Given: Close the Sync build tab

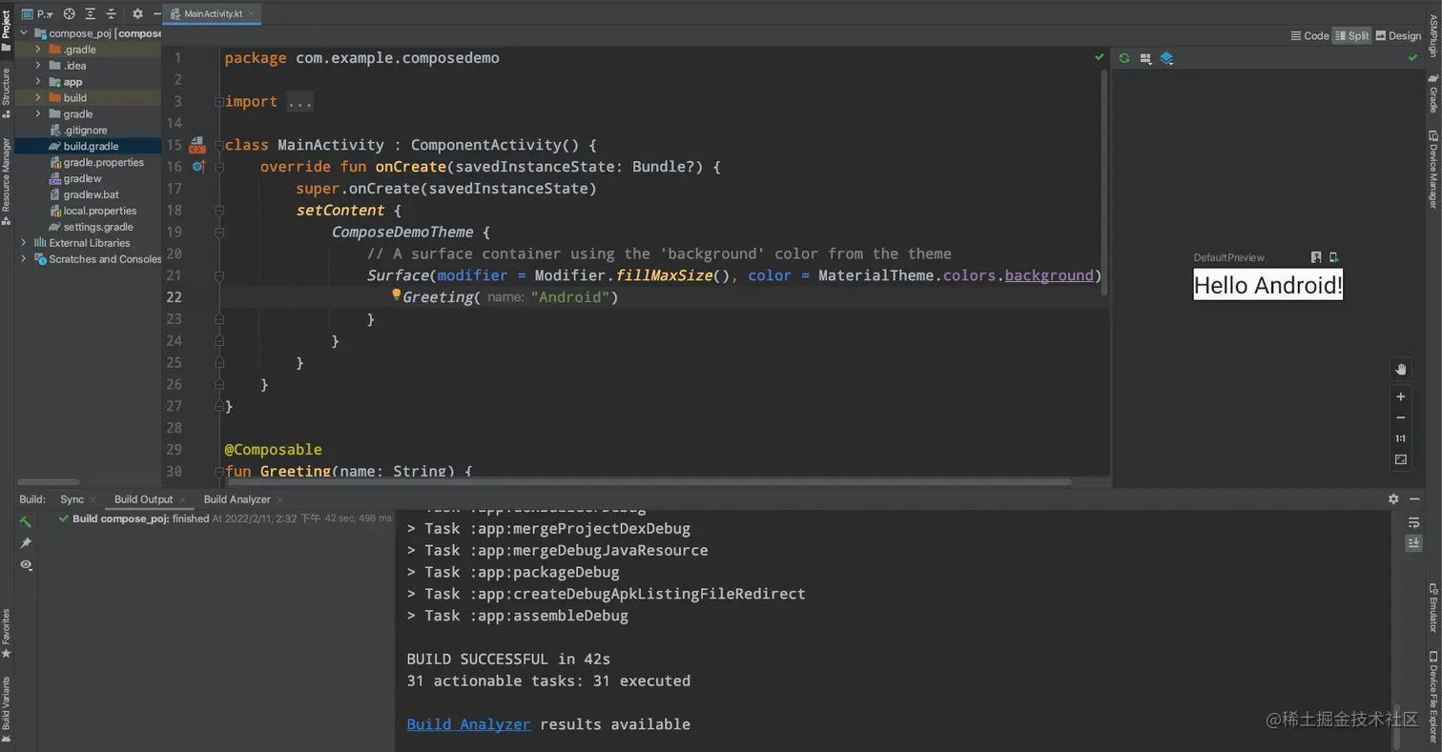Looking at the screenshot, I should click(x=93, y=499).
